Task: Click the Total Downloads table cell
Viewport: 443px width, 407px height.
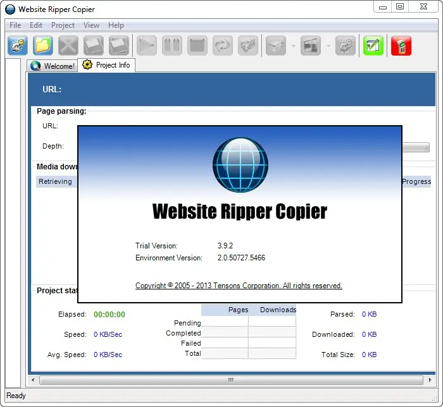Action: click(272, 353)
